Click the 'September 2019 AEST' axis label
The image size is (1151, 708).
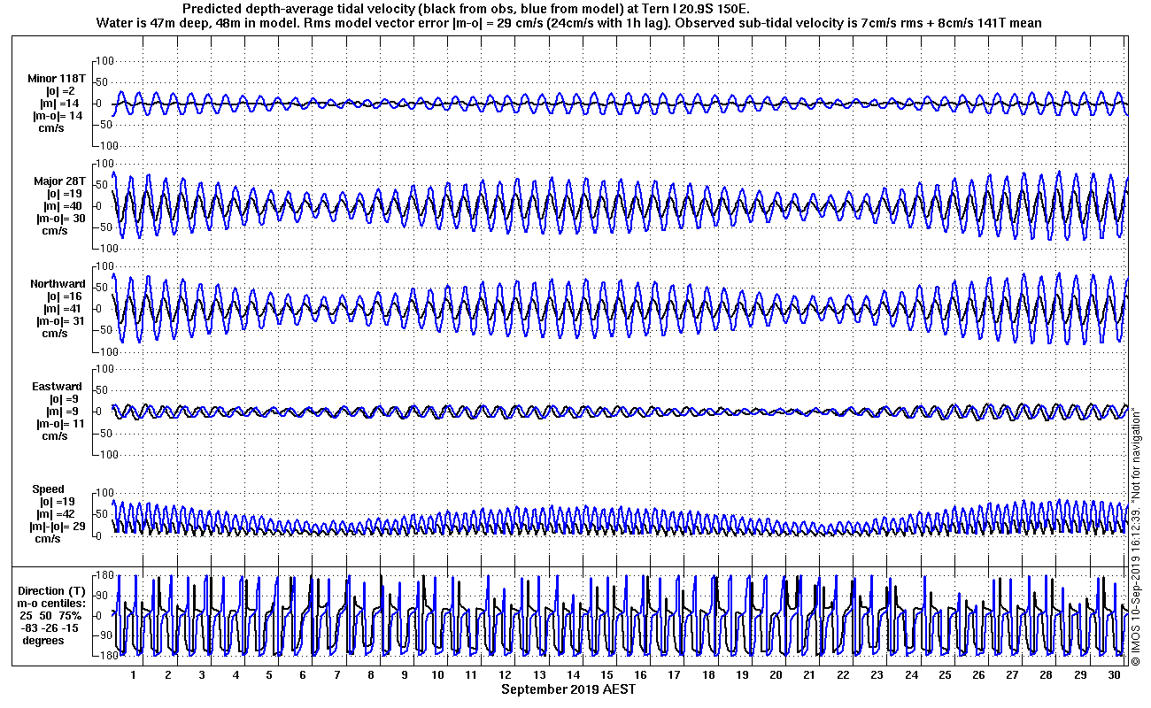pos(568,689)
